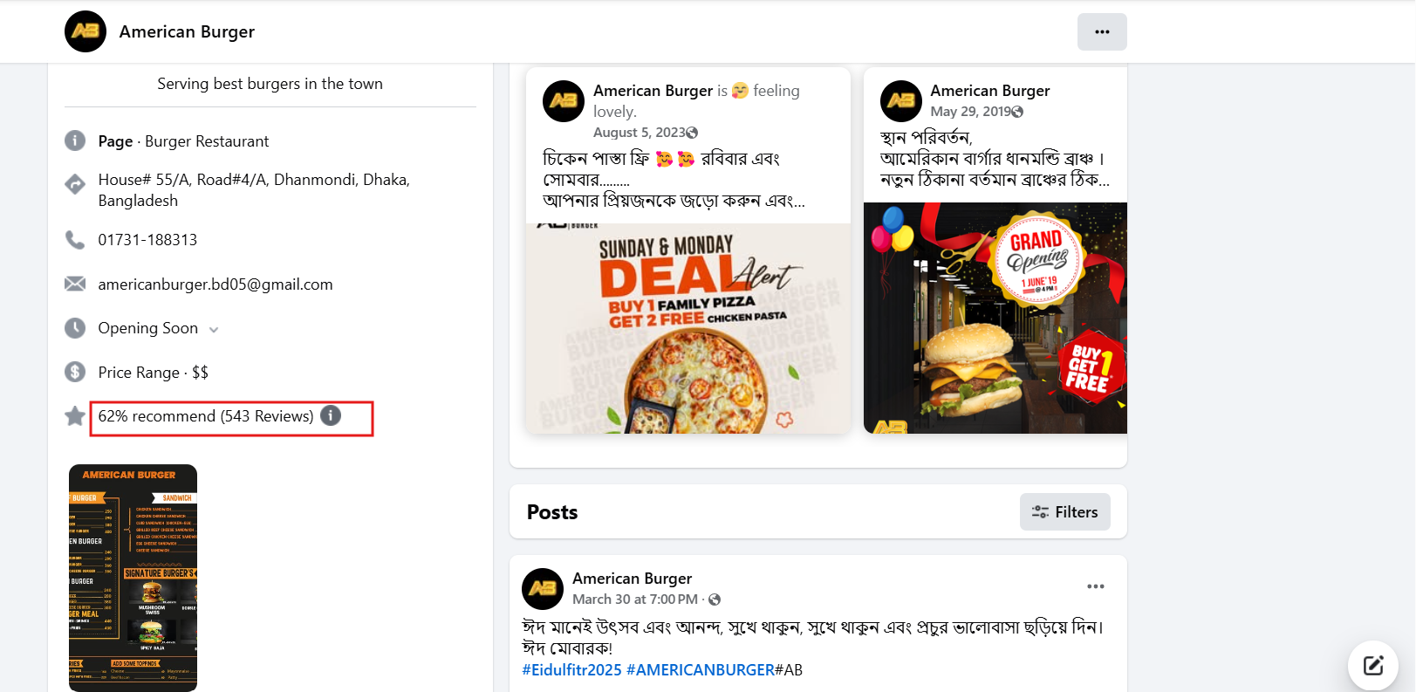Expand the Opening Soon hours dropdown

coord(214,330)
